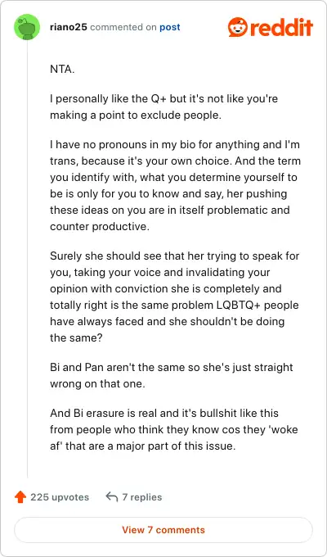Click the 'commented on' header text
The height and width of the screenshot is (557, 327).
pyautogui.click(x=123, y=27)
